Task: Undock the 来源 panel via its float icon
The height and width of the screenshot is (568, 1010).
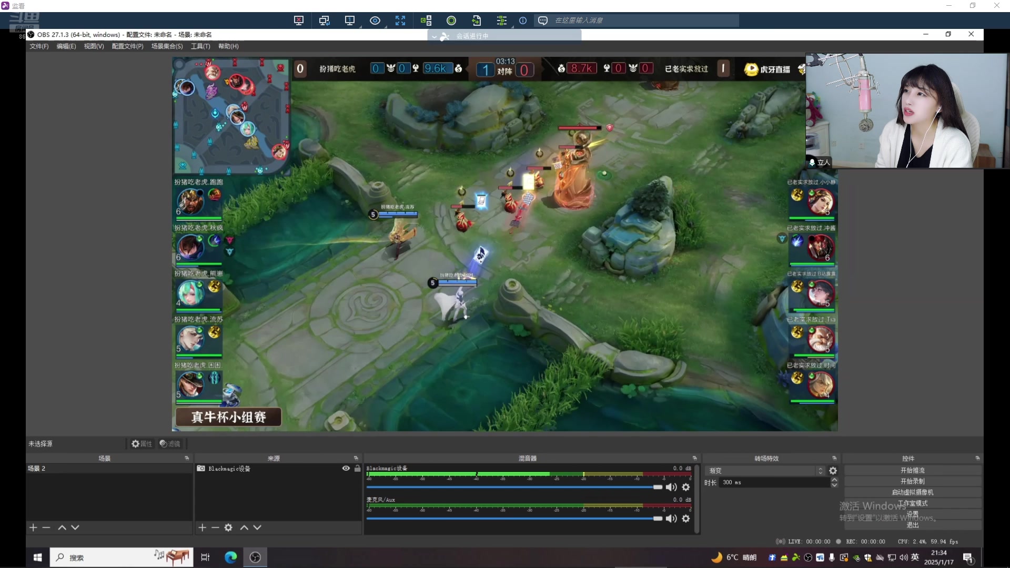Action: pos(356,458)
